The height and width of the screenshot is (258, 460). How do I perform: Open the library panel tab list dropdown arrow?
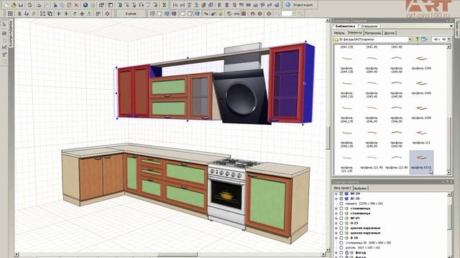(451, 26)
